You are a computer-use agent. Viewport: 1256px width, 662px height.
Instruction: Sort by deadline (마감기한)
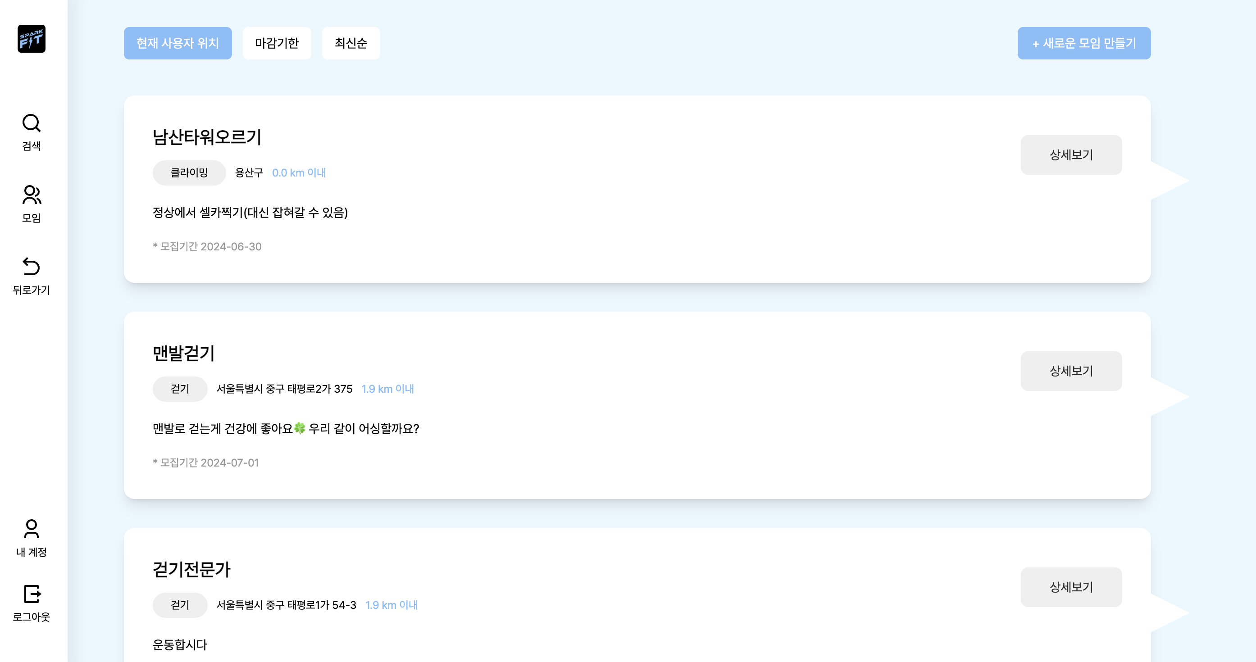pos(277,43)
